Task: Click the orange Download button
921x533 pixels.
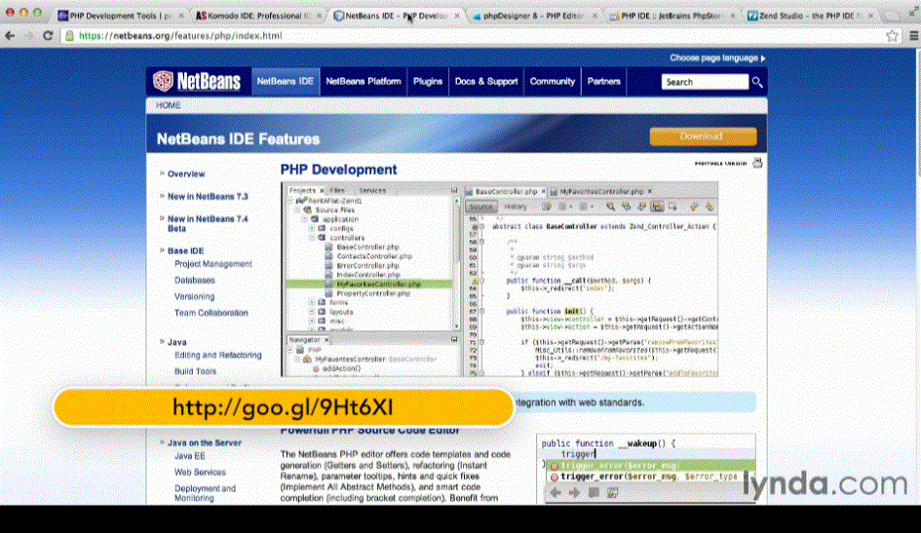Action: click(703, 136)
